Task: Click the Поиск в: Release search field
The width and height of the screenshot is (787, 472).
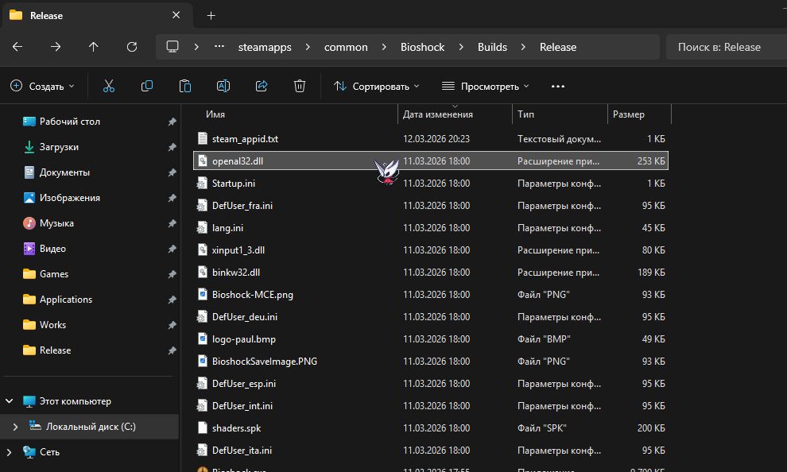Action: pos(727,47)
